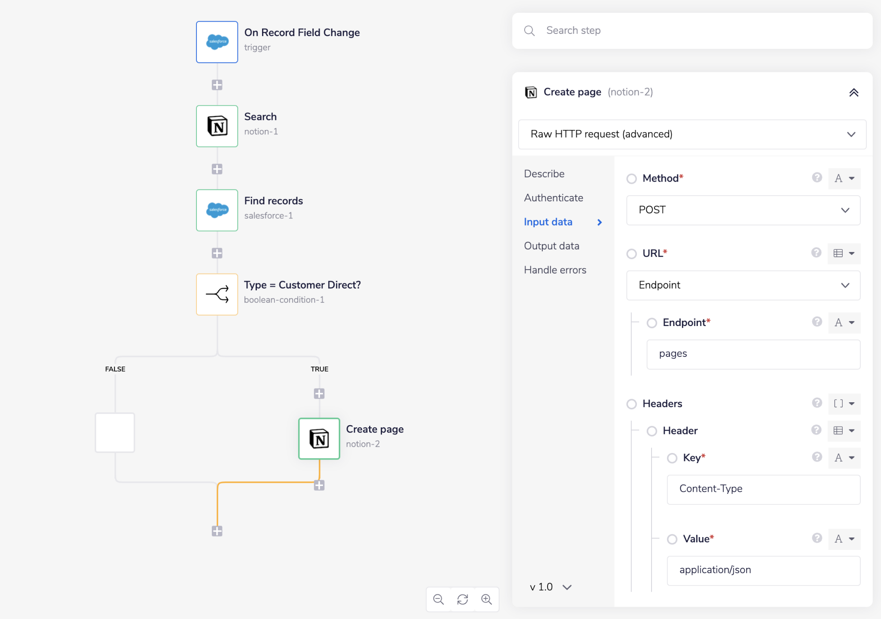Screen dimensions: 881x619
Task: Open the POST method dropdown
Action: (x=743, y=210)
